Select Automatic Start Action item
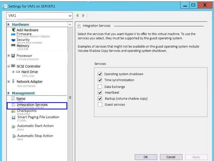 click(35, 126)
